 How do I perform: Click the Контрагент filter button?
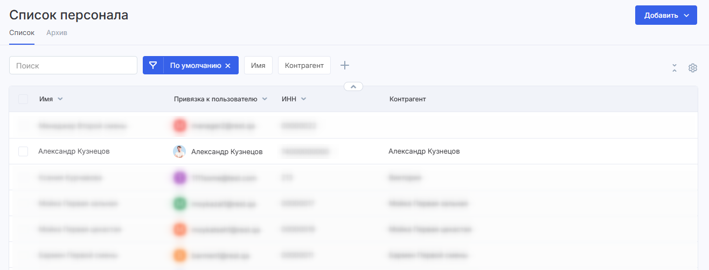(x=304, y=66)
